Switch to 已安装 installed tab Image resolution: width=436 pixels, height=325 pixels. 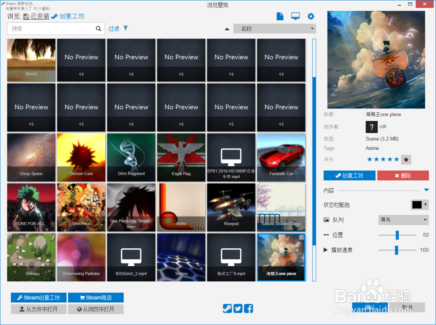(36, 17)
